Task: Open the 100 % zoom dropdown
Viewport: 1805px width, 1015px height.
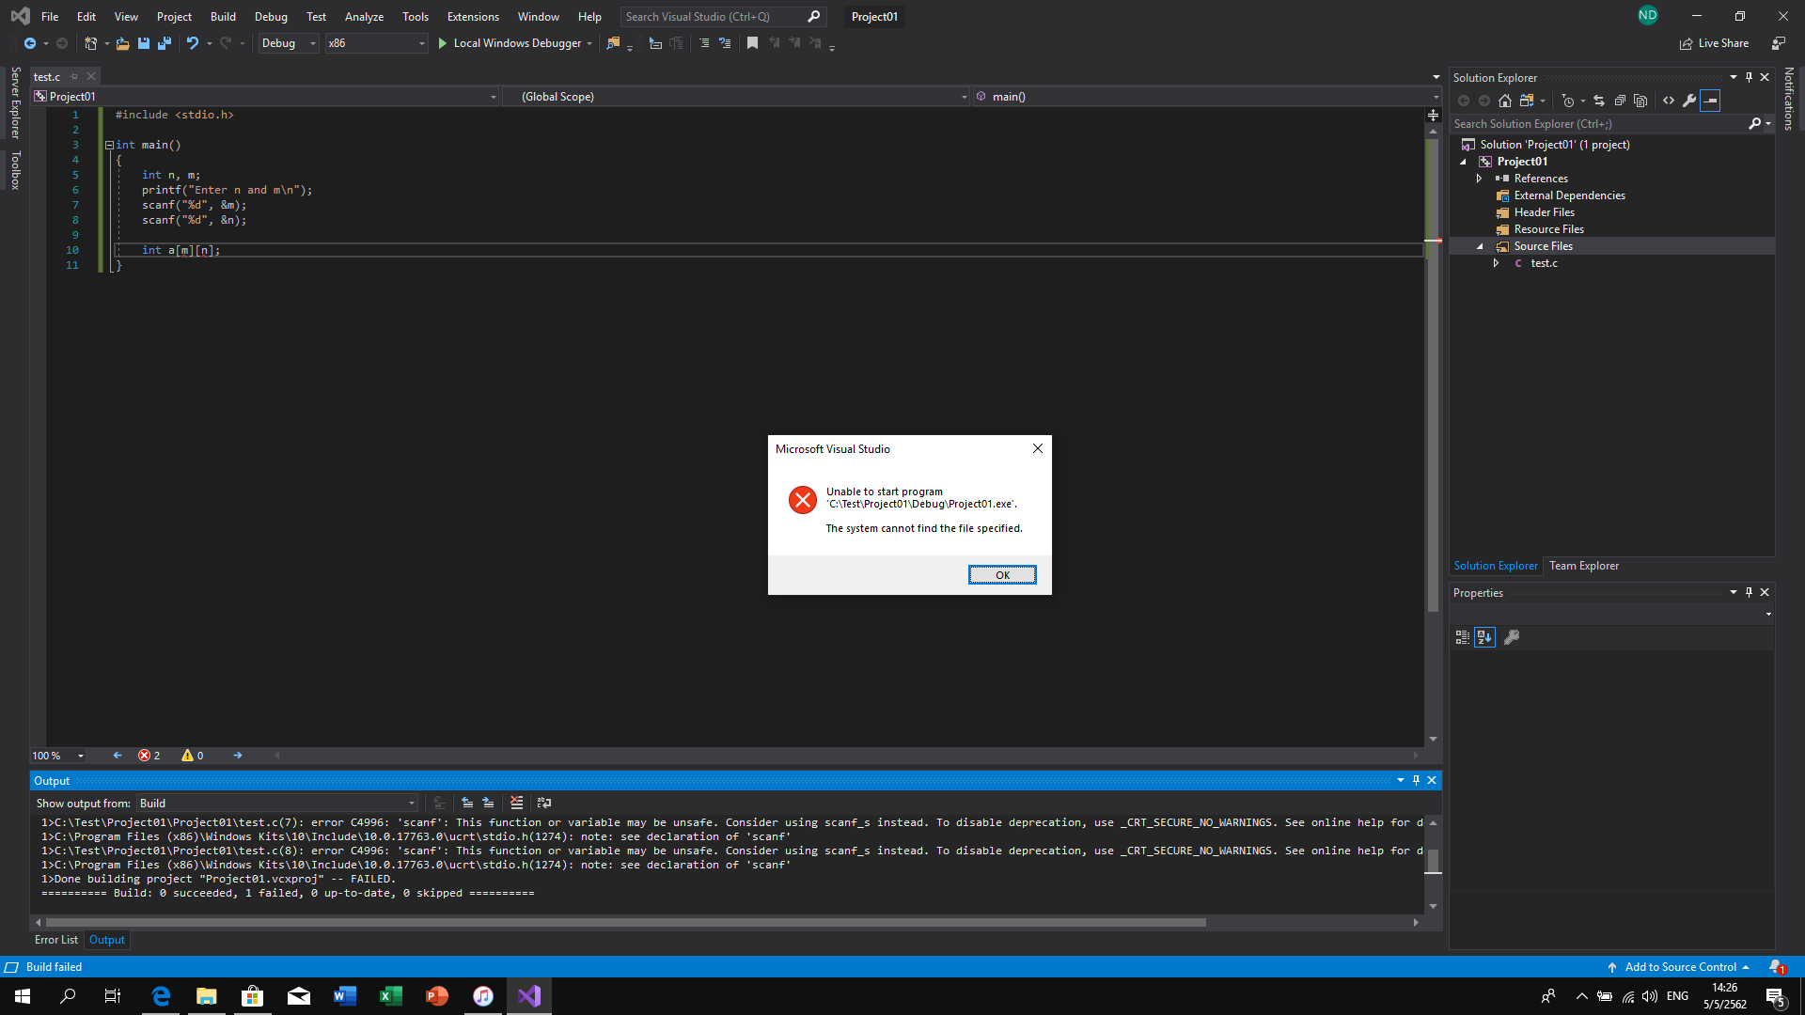Action: (x=58, y=756)
